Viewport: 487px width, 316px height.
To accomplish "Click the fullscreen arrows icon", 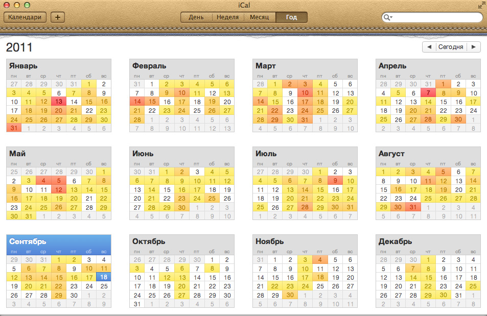I will [x=481, y=5].
